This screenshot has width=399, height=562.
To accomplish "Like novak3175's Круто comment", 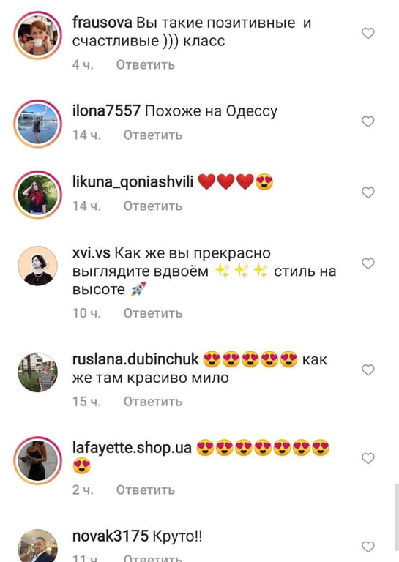I will (x=368, y=547).
